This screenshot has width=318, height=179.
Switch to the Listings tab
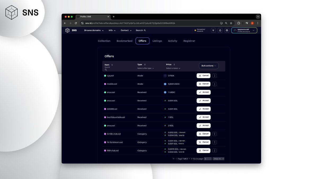click(157, 41)
